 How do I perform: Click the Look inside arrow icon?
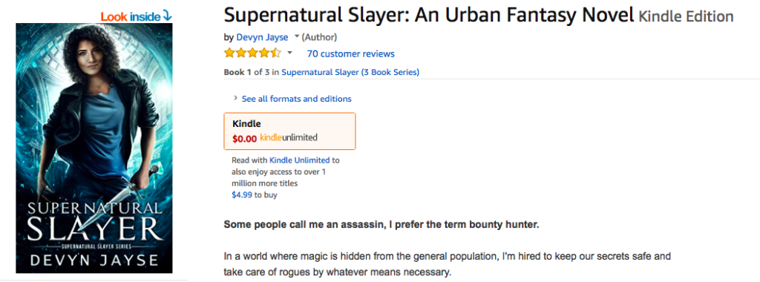[x=167, y=16]
